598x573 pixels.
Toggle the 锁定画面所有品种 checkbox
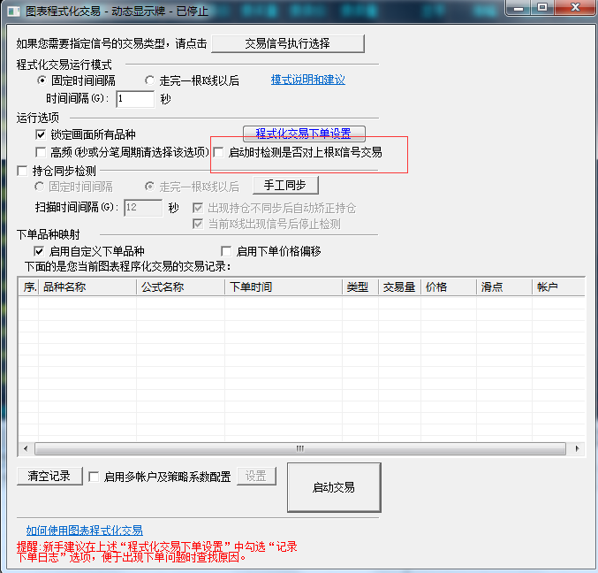point(41,134)
